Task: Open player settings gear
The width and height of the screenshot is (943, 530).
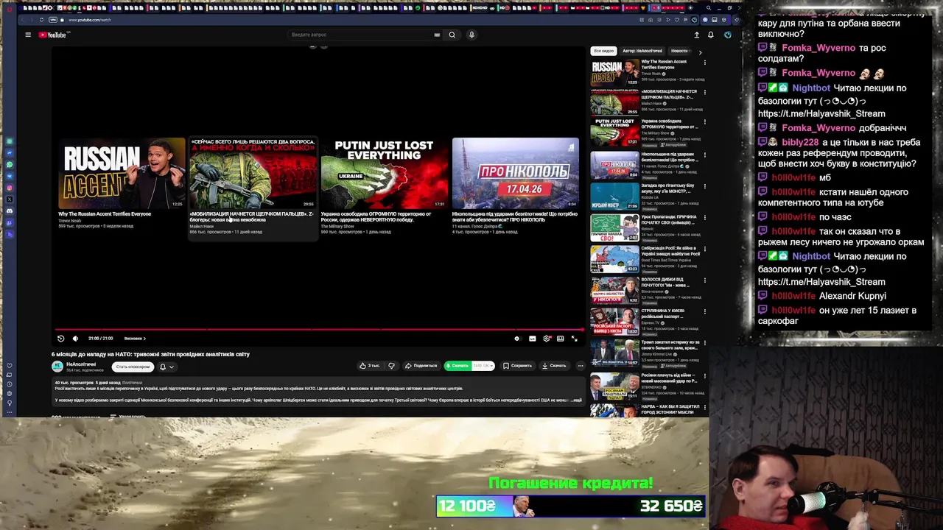Action: coord(547,339)
